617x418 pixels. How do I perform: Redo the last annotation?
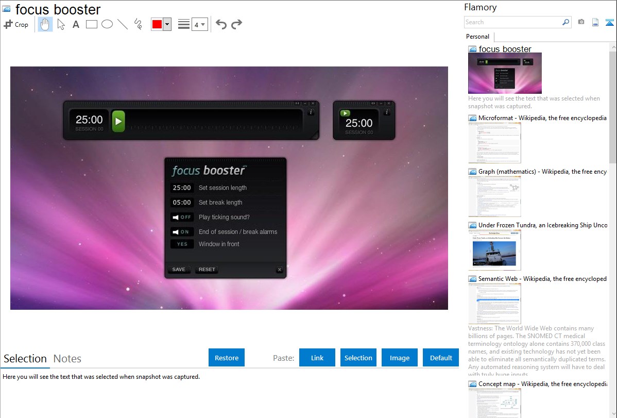pyautogui.click(x=236, y=24)
